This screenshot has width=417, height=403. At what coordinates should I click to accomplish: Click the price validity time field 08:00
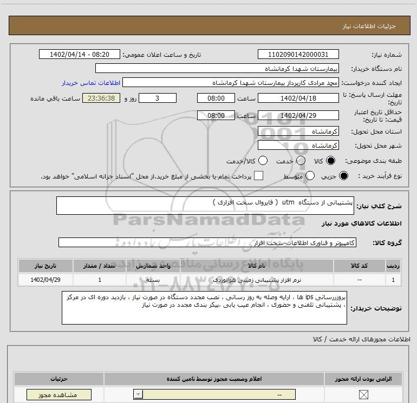point(216,115)
